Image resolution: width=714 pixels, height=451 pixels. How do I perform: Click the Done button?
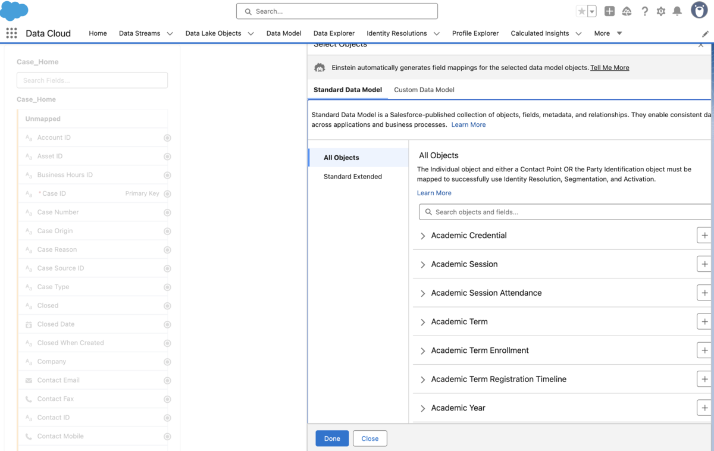332,439
